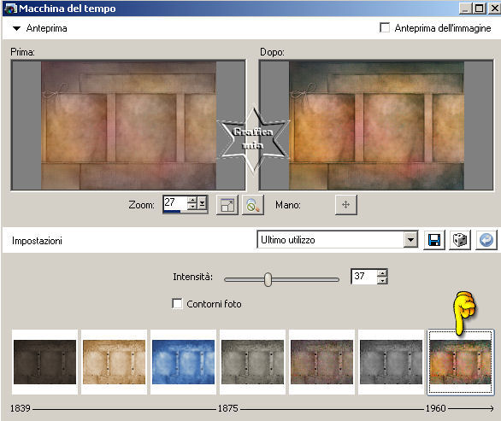Select the sepia tone style thumbnail

pos(114,362)
